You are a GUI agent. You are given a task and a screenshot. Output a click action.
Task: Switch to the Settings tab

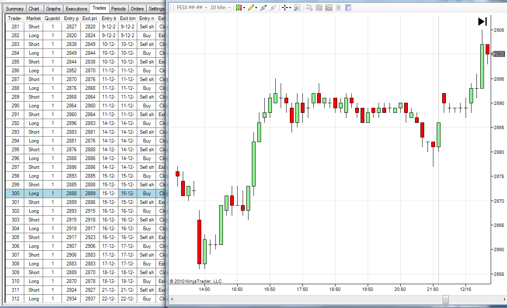click(x=156, y=9)
